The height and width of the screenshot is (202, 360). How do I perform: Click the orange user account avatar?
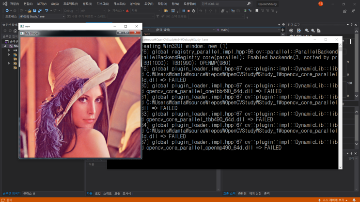[321, 4]
